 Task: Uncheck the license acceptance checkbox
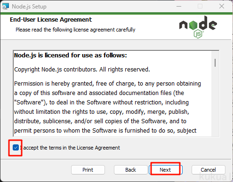(x=16, y=148)
